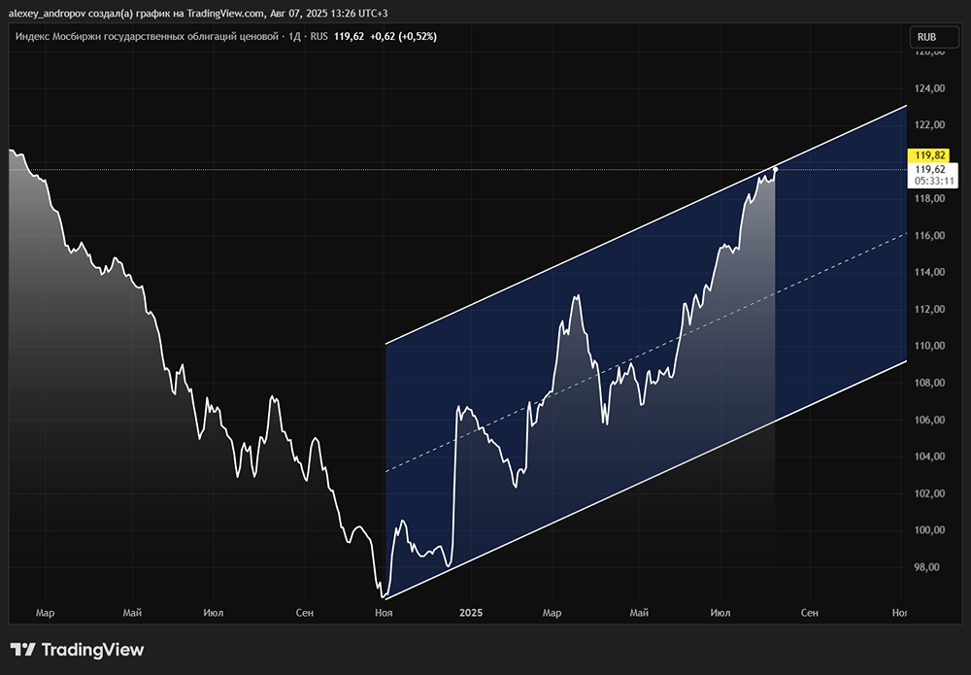The width and height of the screenshot is (971, 675).
Task: Click the 2025 label on the time axis
Action: coord(471,613)
